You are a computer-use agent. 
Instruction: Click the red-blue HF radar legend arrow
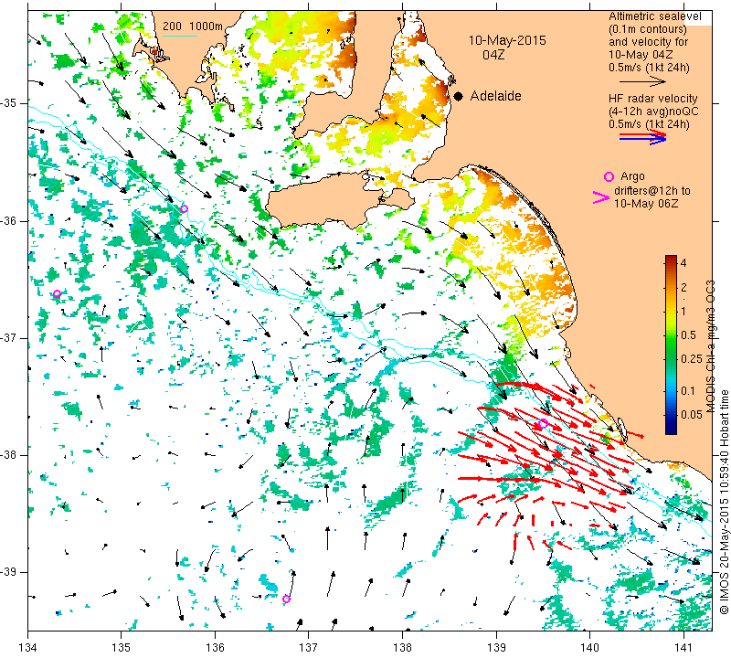click(x=642, y=137)
